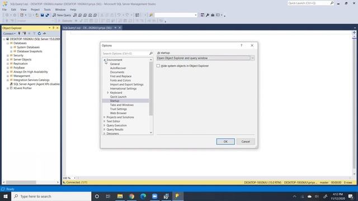
Task: Collapse the Databases node in Object Explorer
Action: point(7,43)
